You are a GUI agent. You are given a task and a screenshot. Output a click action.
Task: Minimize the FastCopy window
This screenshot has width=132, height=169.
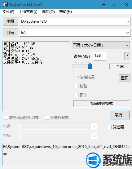(x=103, y=5)
